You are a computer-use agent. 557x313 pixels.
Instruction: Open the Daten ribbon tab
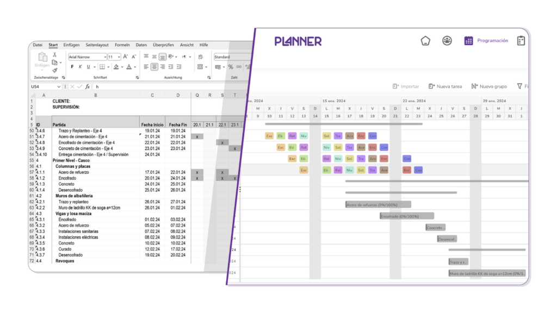pyautogui.click(x=141, y=45)
